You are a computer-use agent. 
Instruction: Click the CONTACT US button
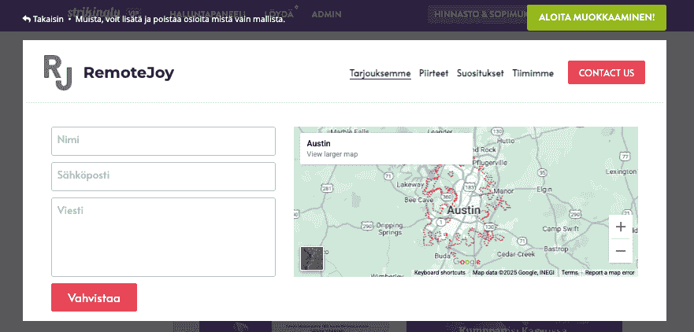pos(607,72)
